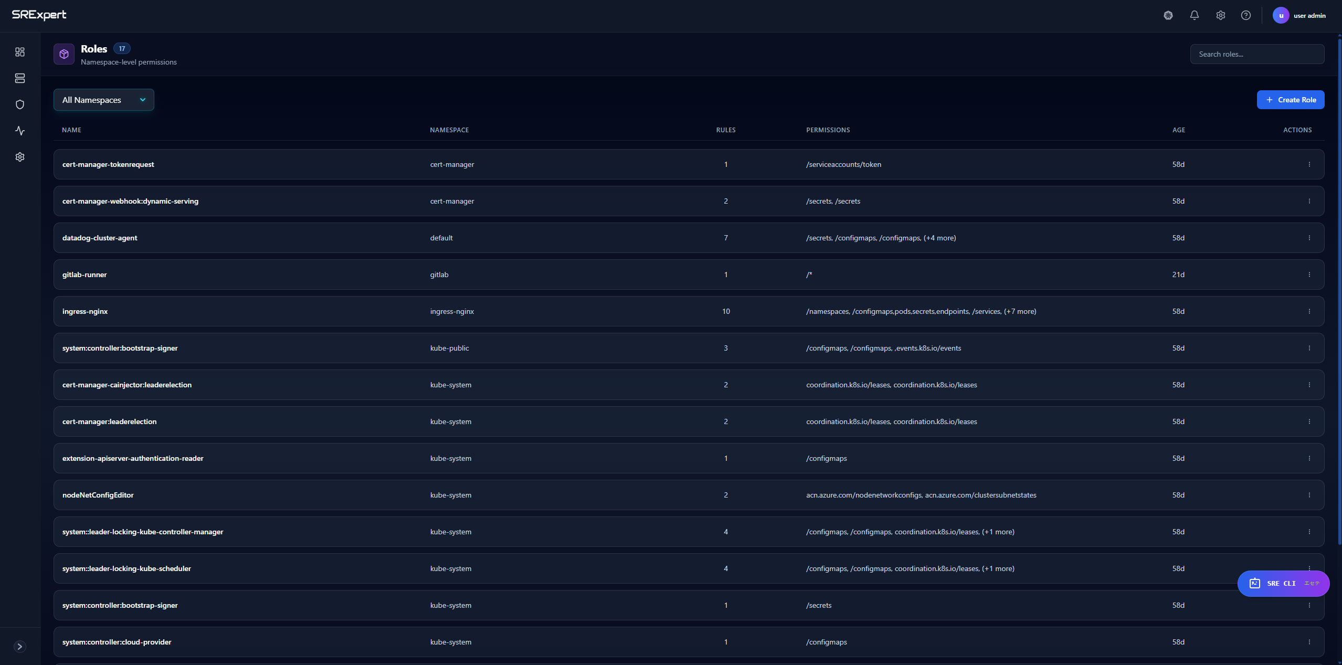Open the actions menu for gitlab-runner
Screen dimensions: 1342x665
pos(1309,274)
